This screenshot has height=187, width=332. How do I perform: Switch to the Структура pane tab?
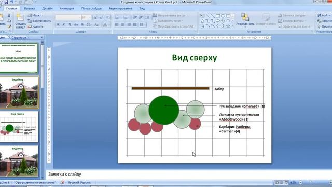click(x=19, y=37)
